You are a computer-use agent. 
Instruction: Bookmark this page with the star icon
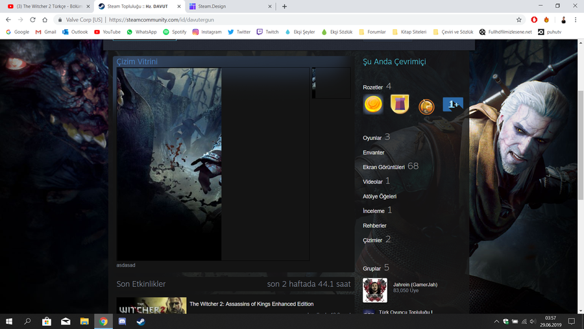[519, 19]
